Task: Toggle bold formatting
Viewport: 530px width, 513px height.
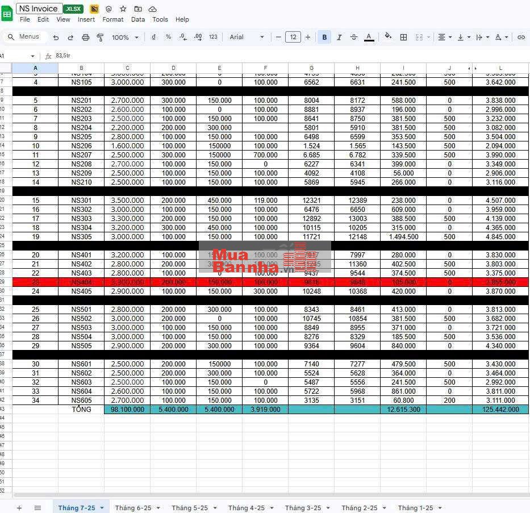Action: 324,37
